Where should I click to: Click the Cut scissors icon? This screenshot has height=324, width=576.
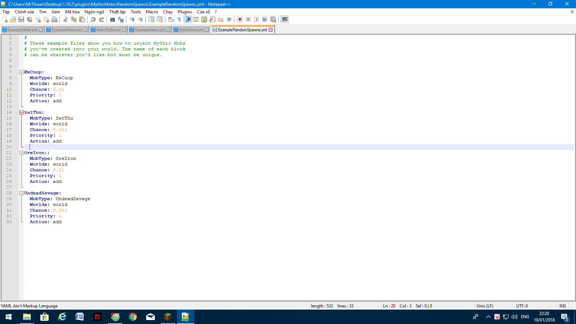click(x=66, y=19)
